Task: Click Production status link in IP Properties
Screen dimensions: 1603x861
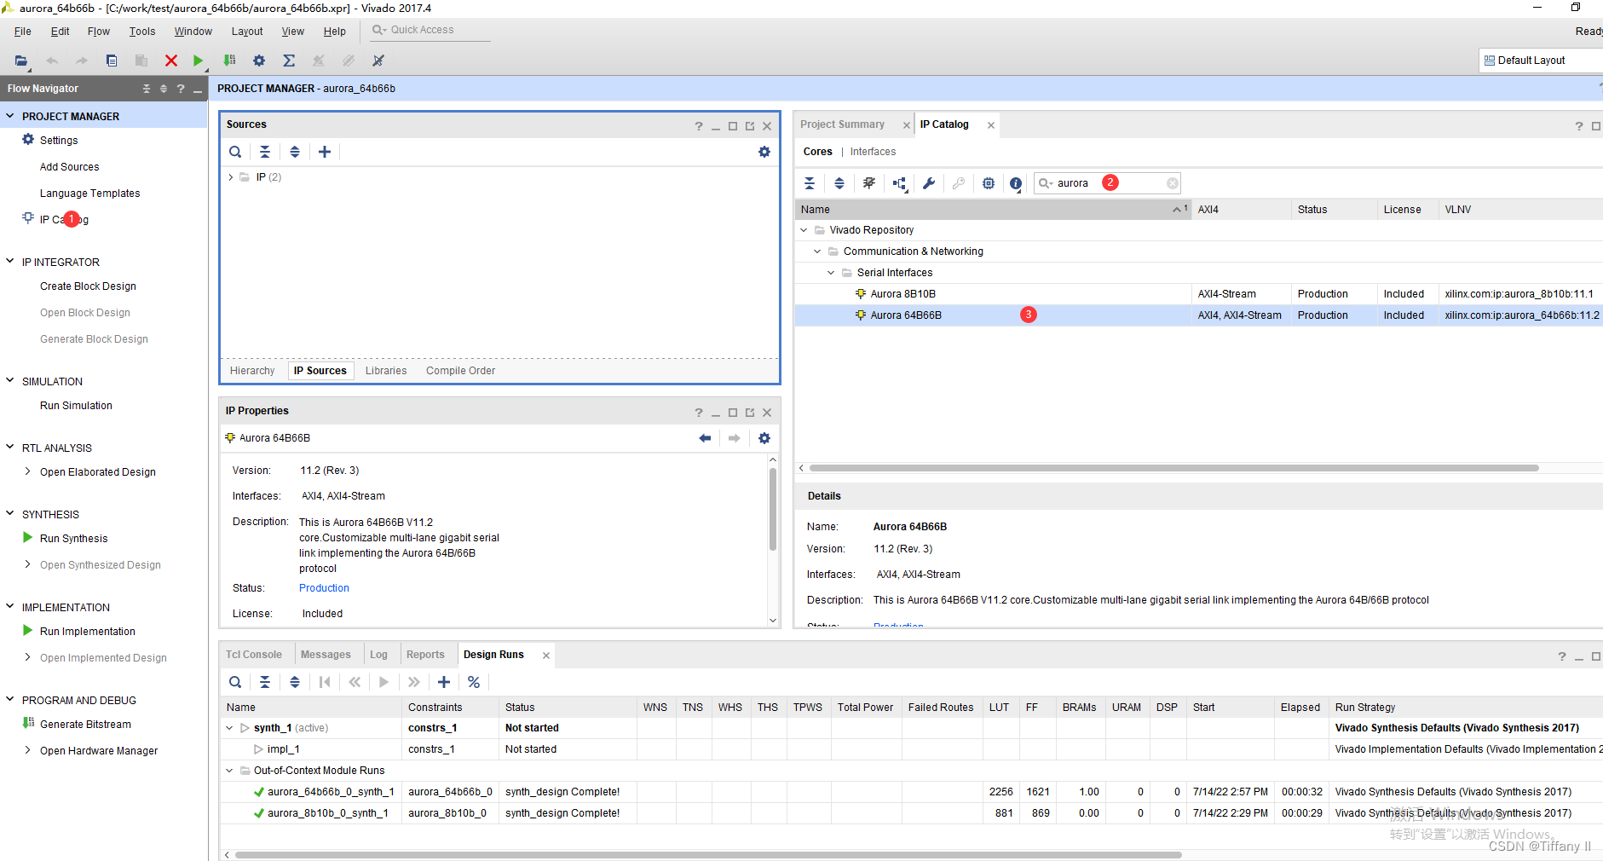Action: click(324, 588)
